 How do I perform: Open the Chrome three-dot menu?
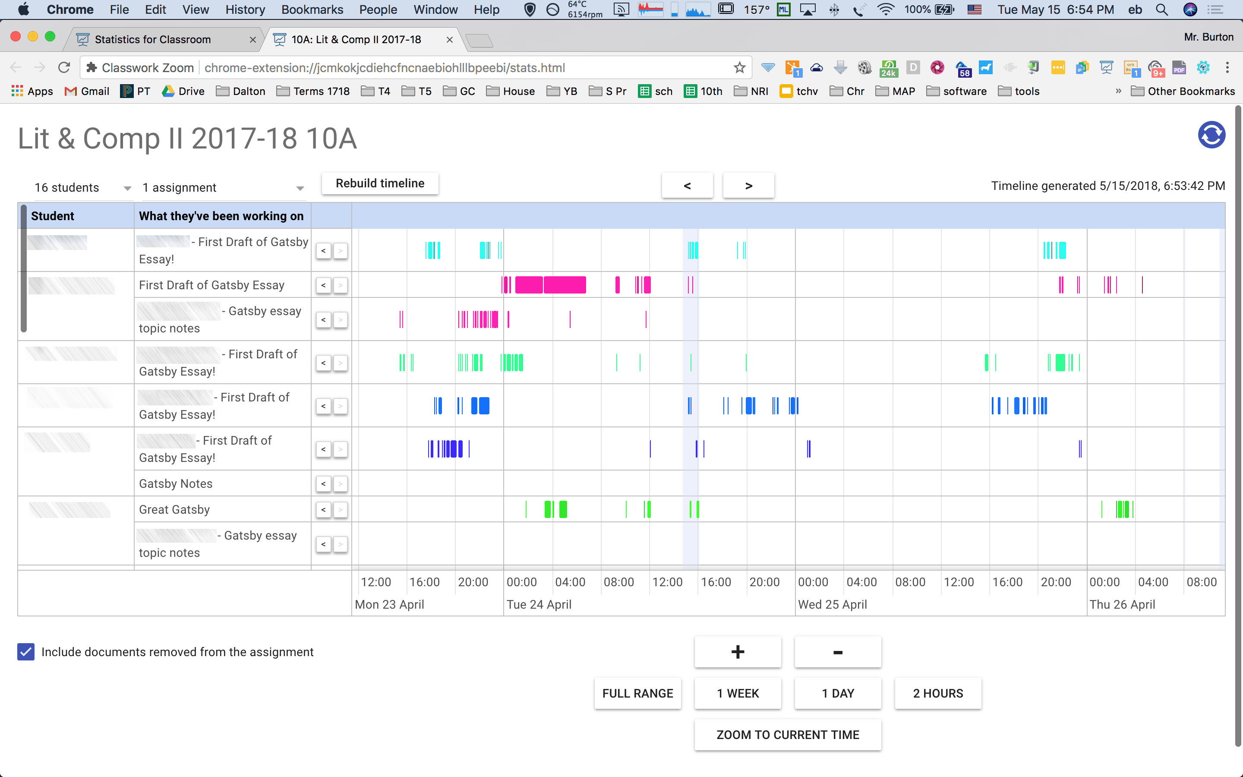coord(1227,67)
